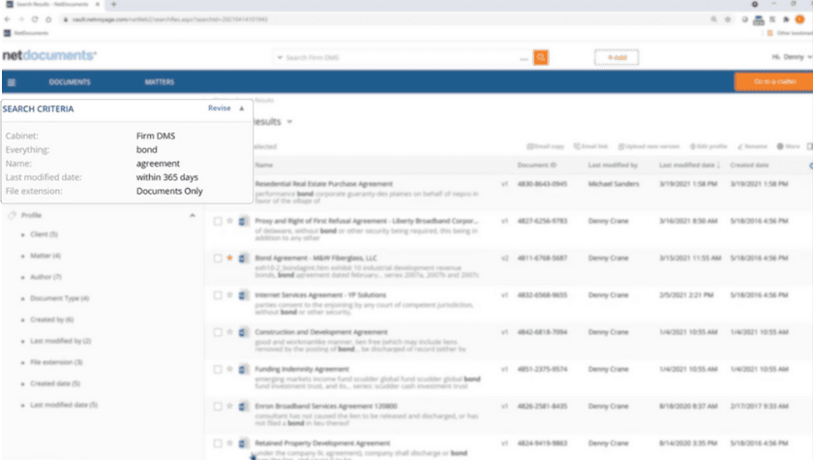Open the More actions toolbar item
This screenshot has height=460, width=813.
coord(788,146)
